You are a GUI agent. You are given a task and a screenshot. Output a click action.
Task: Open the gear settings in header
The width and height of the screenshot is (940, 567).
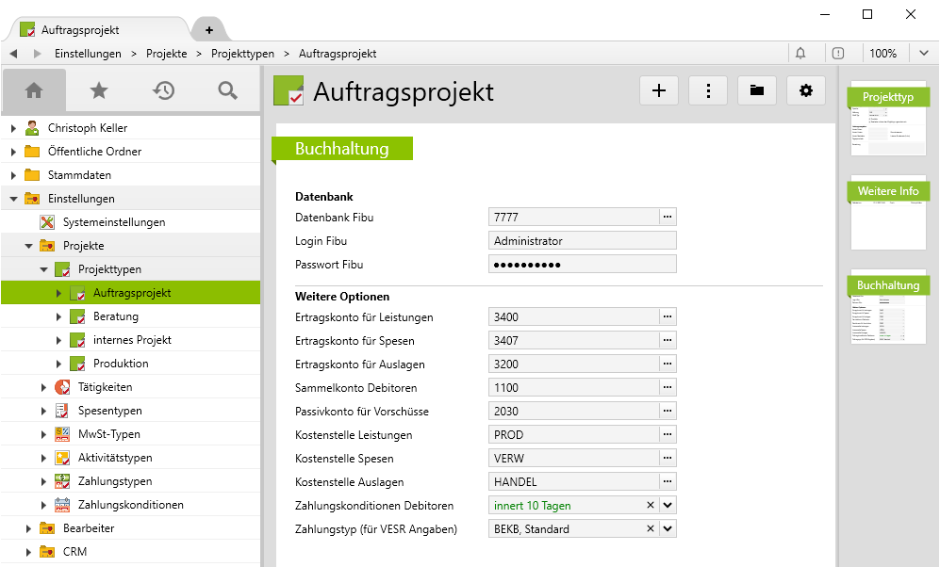pyautogui.click(x=805, y=90)
